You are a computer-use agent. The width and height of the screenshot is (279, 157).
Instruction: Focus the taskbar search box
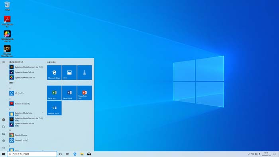pos(32,154)
